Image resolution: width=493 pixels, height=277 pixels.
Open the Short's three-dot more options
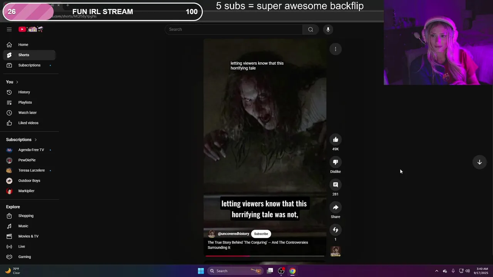pos(335,49)
